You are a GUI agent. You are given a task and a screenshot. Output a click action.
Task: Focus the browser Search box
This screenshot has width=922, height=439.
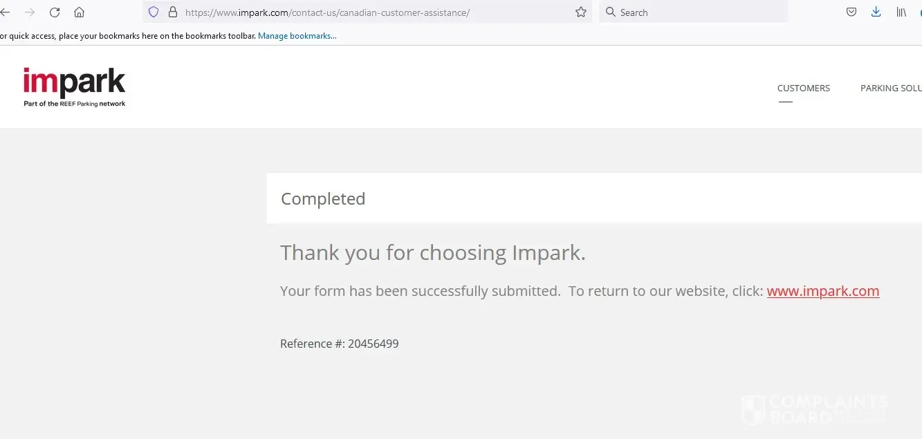[x=692, y=12]
